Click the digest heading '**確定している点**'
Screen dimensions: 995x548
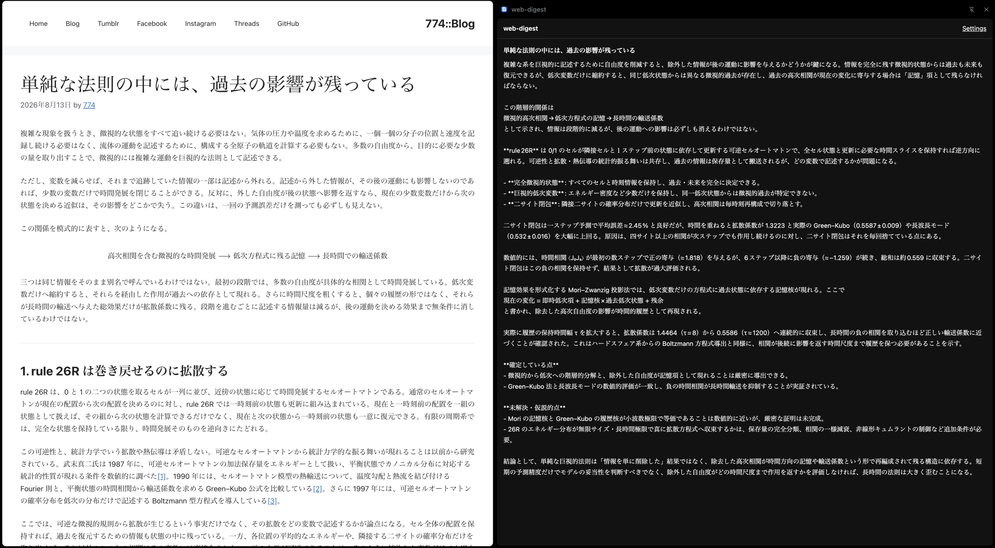coord(531,365)
